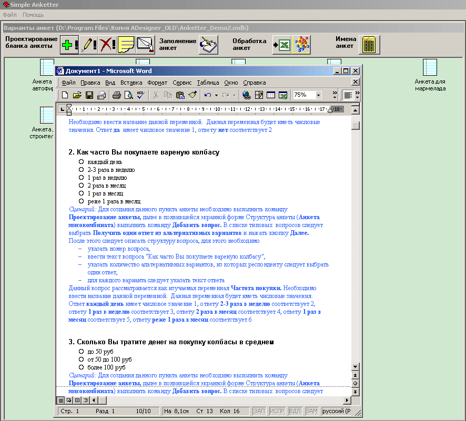
Task: Open the Справка menu in Word
Action: 255,83
